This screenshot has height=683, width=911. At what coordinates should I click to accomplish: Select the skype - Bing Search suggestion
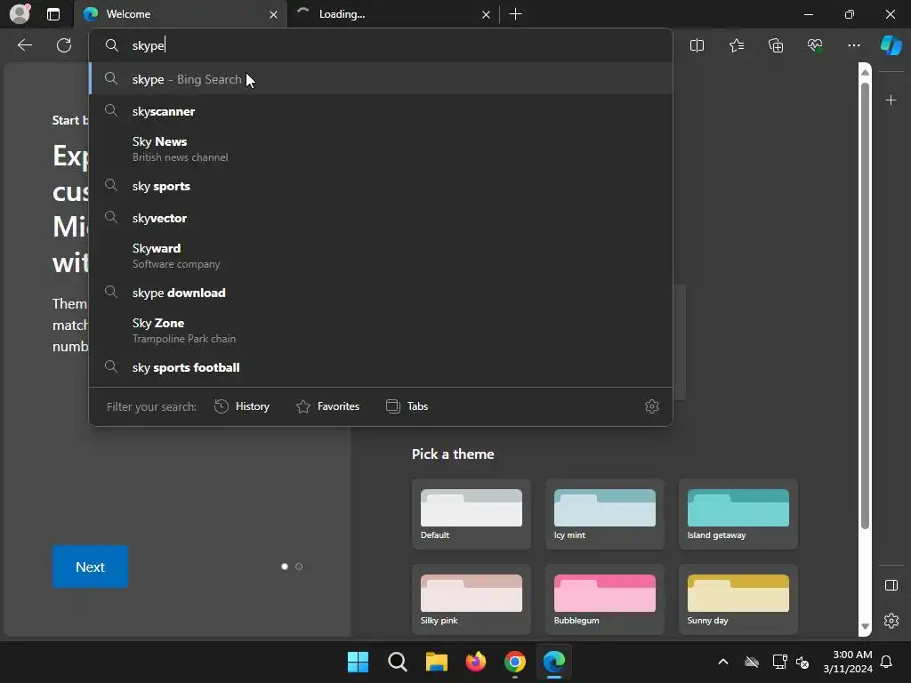coord(381,79)
